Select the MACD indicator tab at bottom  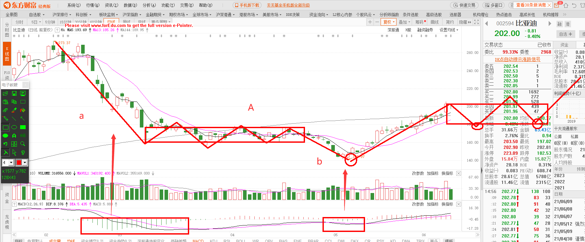(198, 241)
